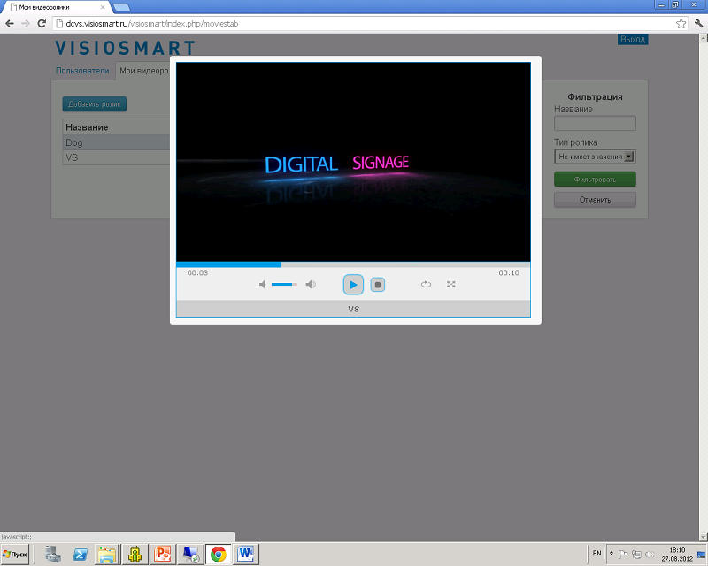This screenshot has height=566, width=708.
Task: Mute audio with low-volume speaker icon
Action: tap(262, 285)
